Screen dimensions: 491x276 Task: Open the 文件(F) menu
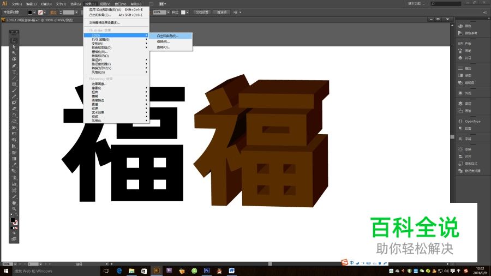pos(17,4)
